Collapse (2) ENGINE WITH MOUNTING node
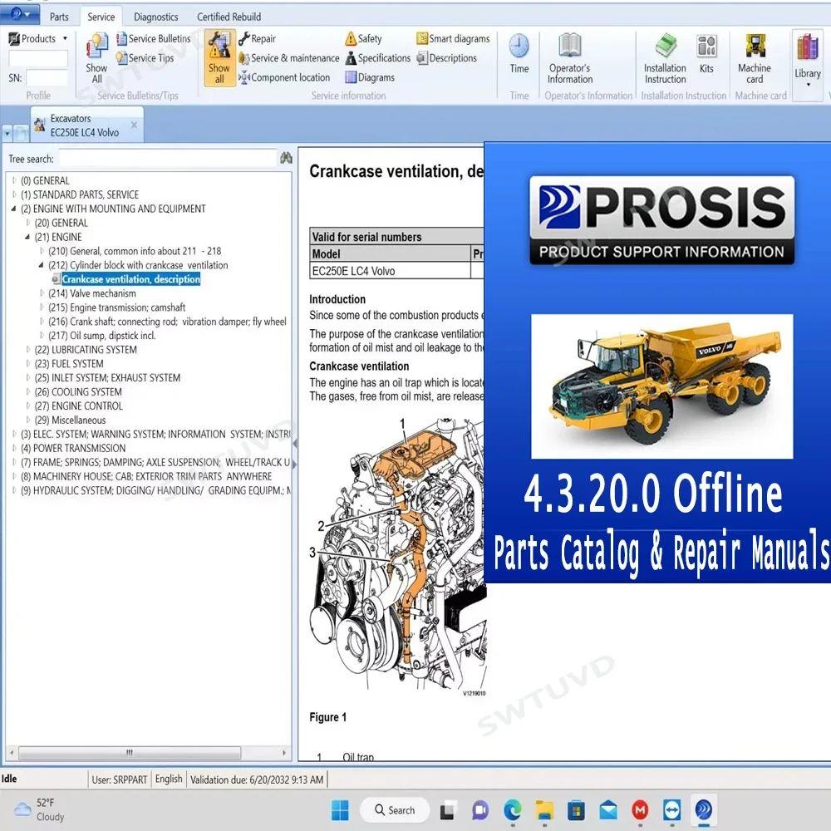Screen dimensions: 831x831 (x=14, y=209)
